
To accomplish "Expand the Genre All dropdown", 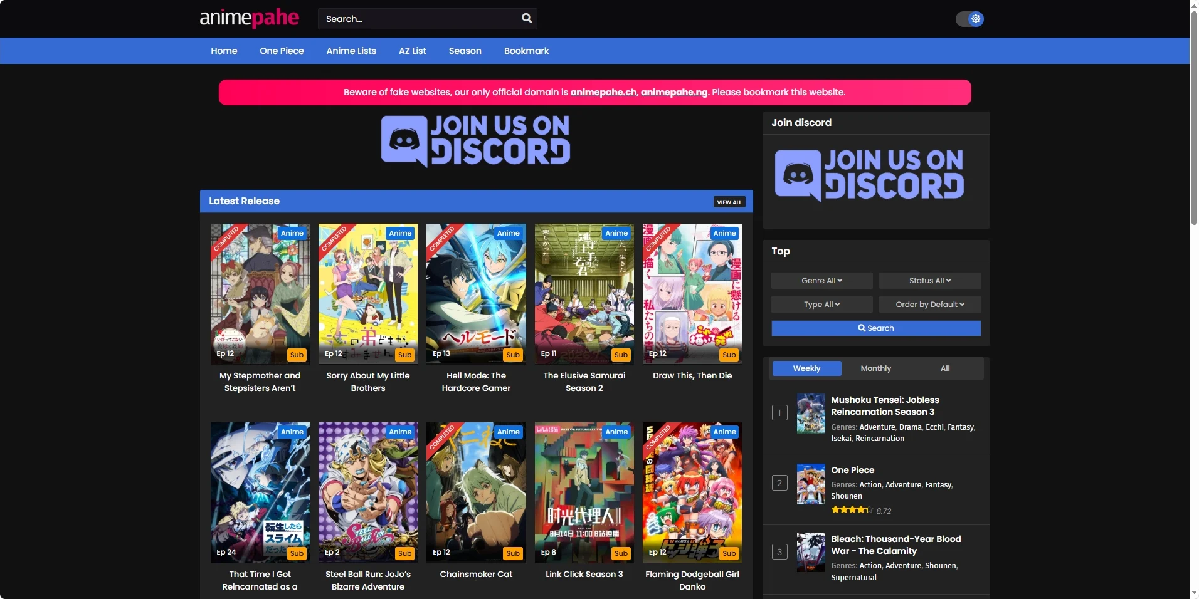I will pyautogui.click(x=821, y=281).
